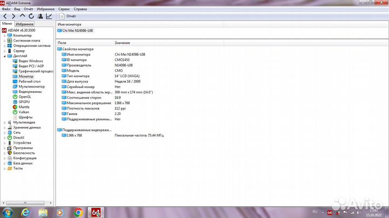Open the graph chart toolbar icon
The height and width of the screenshot is (218, 389).
click(x=49, y=16)
